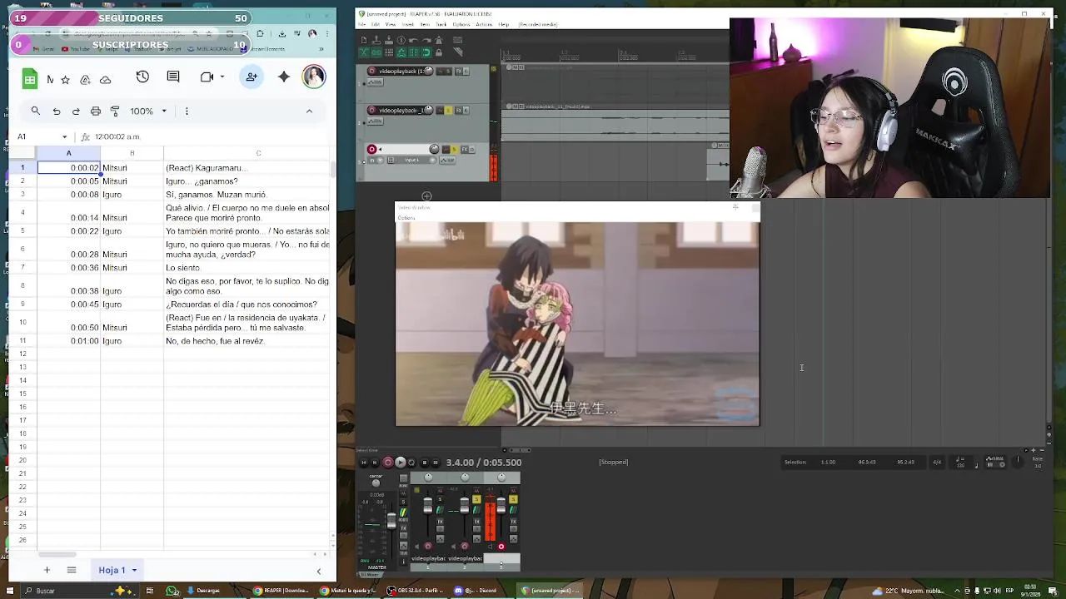Open Google account profile picture
This screenshot has width=1066, height=599.
[314, 77]
